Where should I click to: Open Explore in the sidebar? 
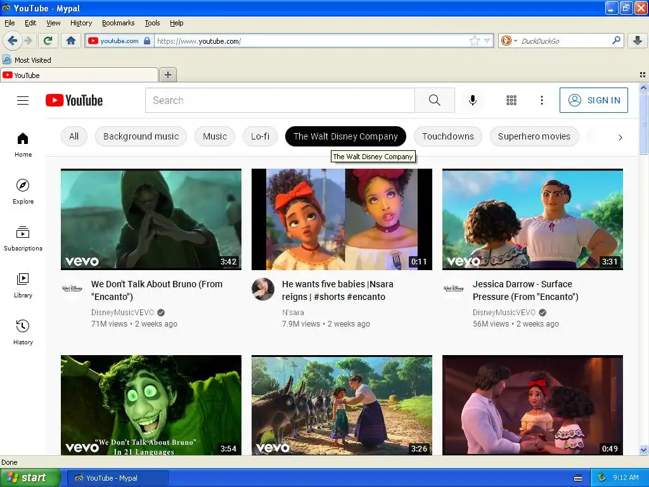(23, 192)
